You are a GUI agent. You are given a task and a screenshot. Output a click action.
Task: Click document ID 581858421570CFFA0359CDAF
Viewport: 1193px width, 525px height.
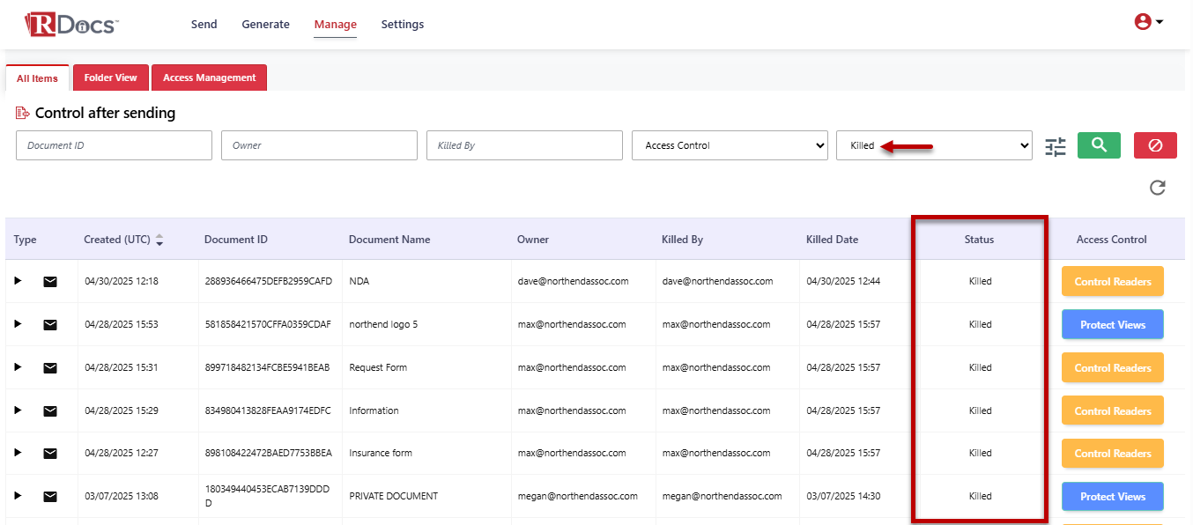268,325
